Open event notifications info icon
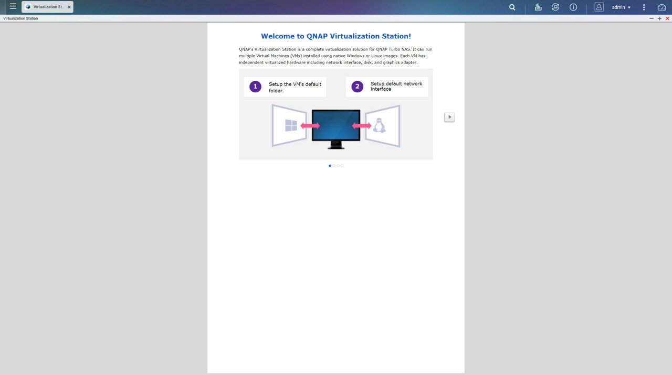Viewport: 672px width, 375px height. (573, 7)
